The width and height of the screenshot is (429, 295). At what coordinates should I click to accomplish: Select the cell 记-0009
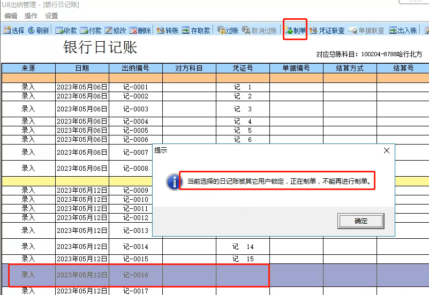131,190
